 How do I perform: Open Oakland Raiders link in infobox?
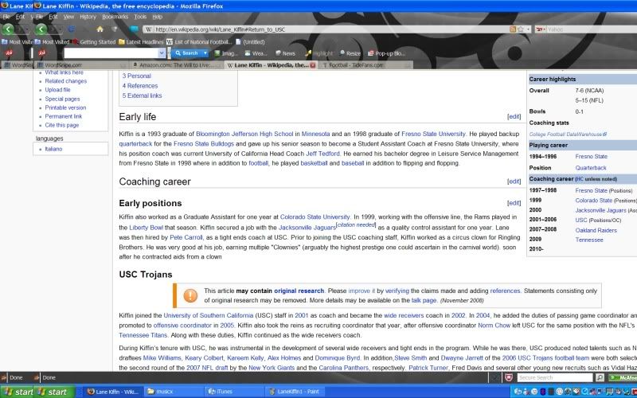coord(596,230)
